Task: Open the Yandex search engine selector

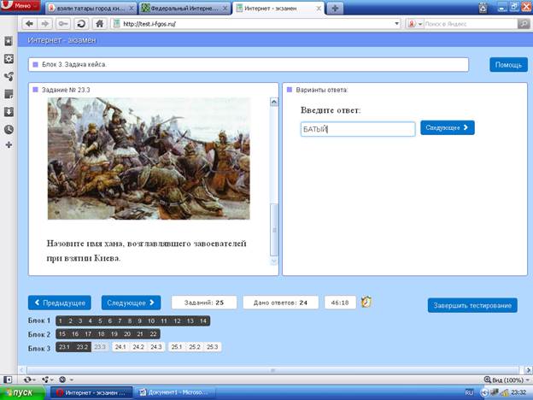Action: coord(414,24)
